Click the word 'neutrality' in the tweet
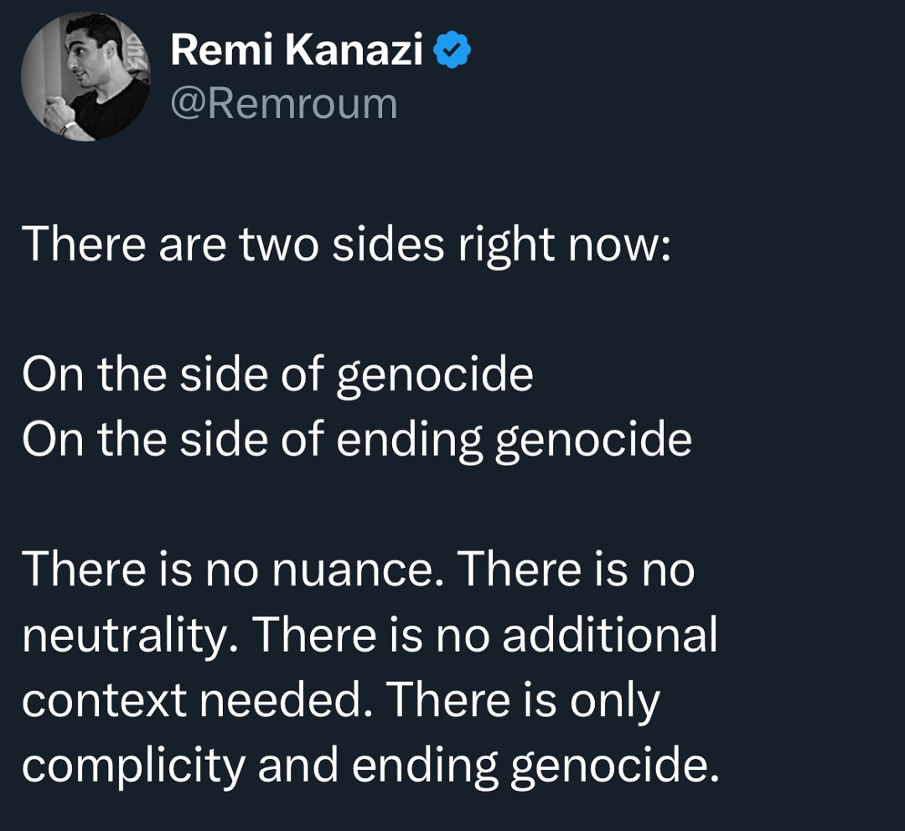Viewport: 905px width, 831px height. pos(130,635)
